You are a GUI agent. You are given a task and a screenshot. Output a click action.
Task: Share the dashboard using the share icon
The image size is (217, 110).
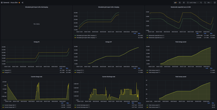tap(23, 2)
